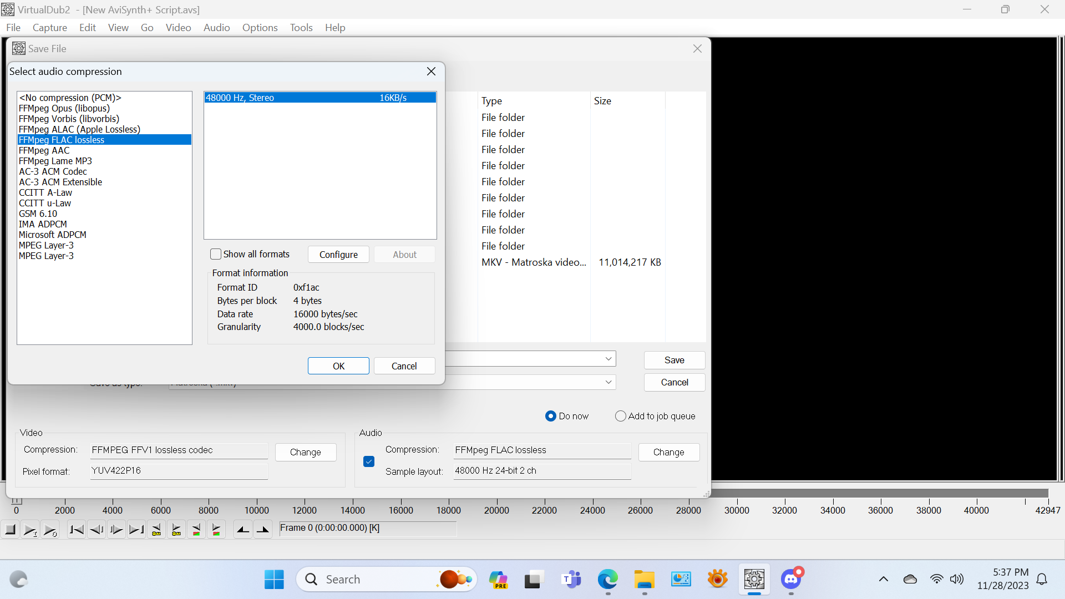Click timeline at frame 30000
Screen dimensions: 1065x599
tap(737, 494)
